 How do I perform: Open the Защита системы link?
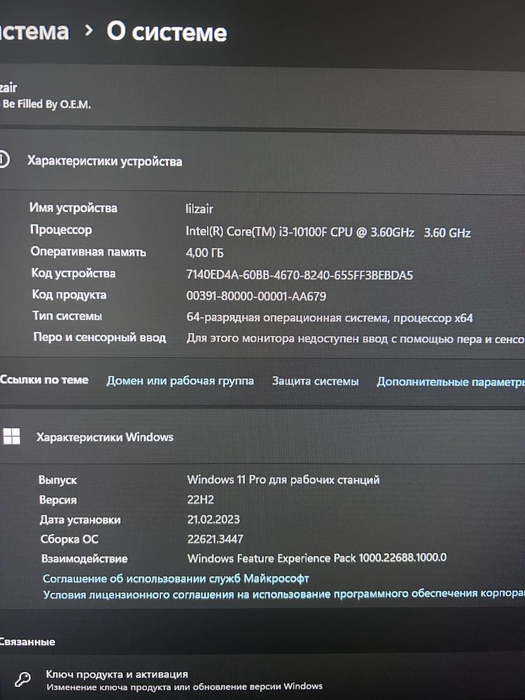315,381
